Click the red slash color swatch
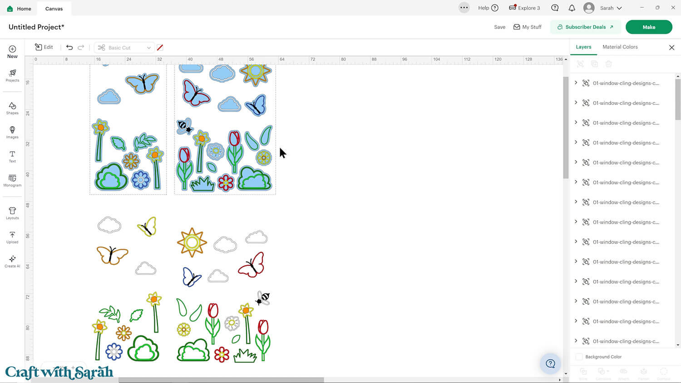The width and height of the screenshot is (681, 383). coord(160,48)
